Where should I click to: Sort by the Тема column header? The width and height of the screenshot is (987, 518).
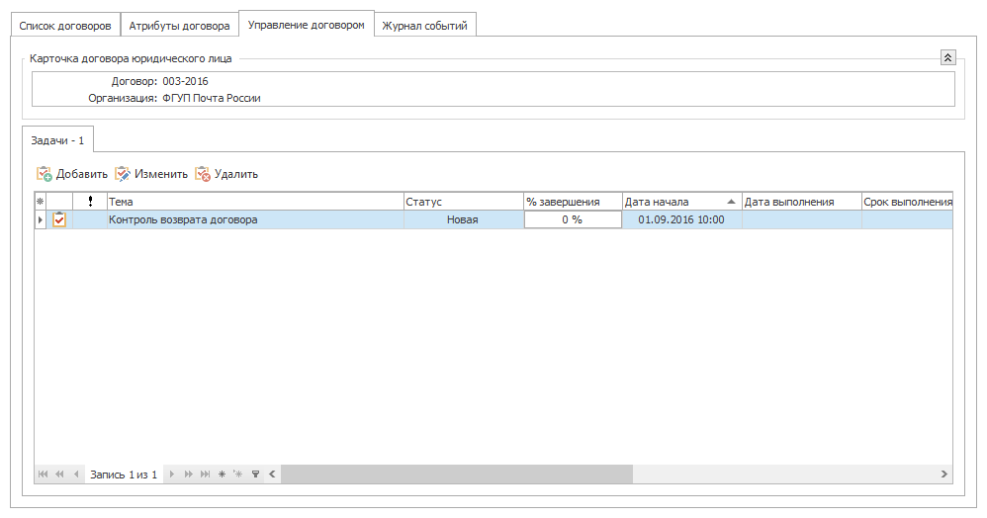click(x=255, y=202)
